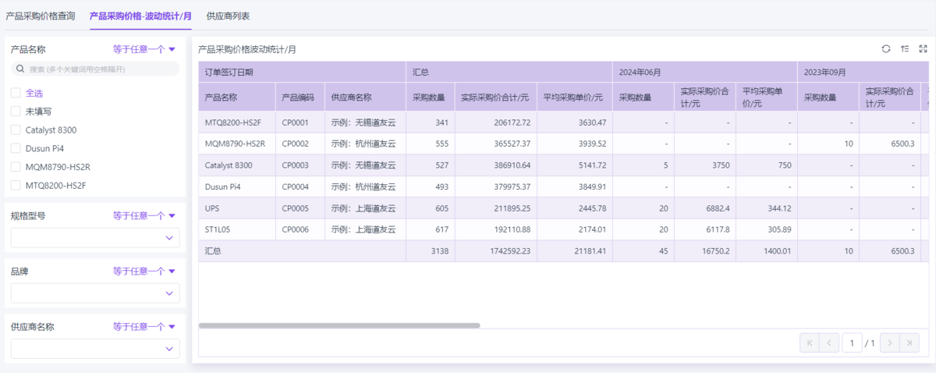Click the 2024年06月 header cell

[705, 72]
